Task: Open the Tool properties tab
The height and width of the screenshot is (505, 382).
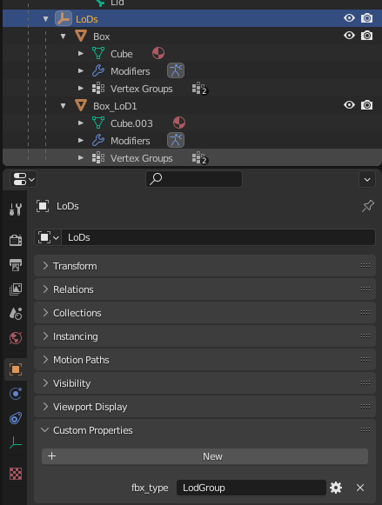Action: point(15,209)
